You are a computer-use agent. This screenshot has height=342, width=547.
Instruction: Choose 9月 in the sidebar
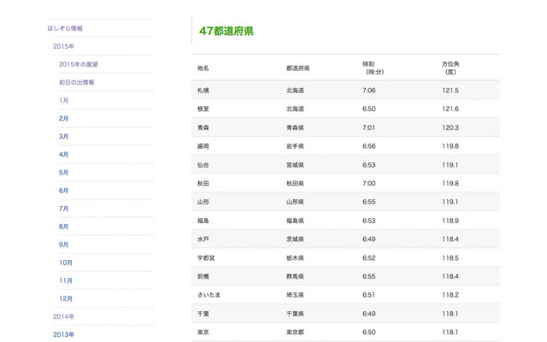[x=63, y=245]
